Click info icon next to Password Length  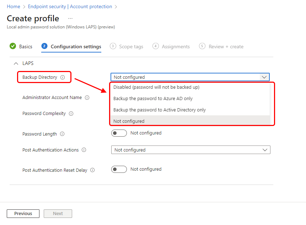click(62, 134)
